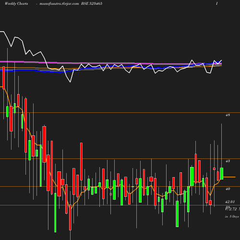Click the munafasutra.tbrjar.com site label

click(59, 4)
